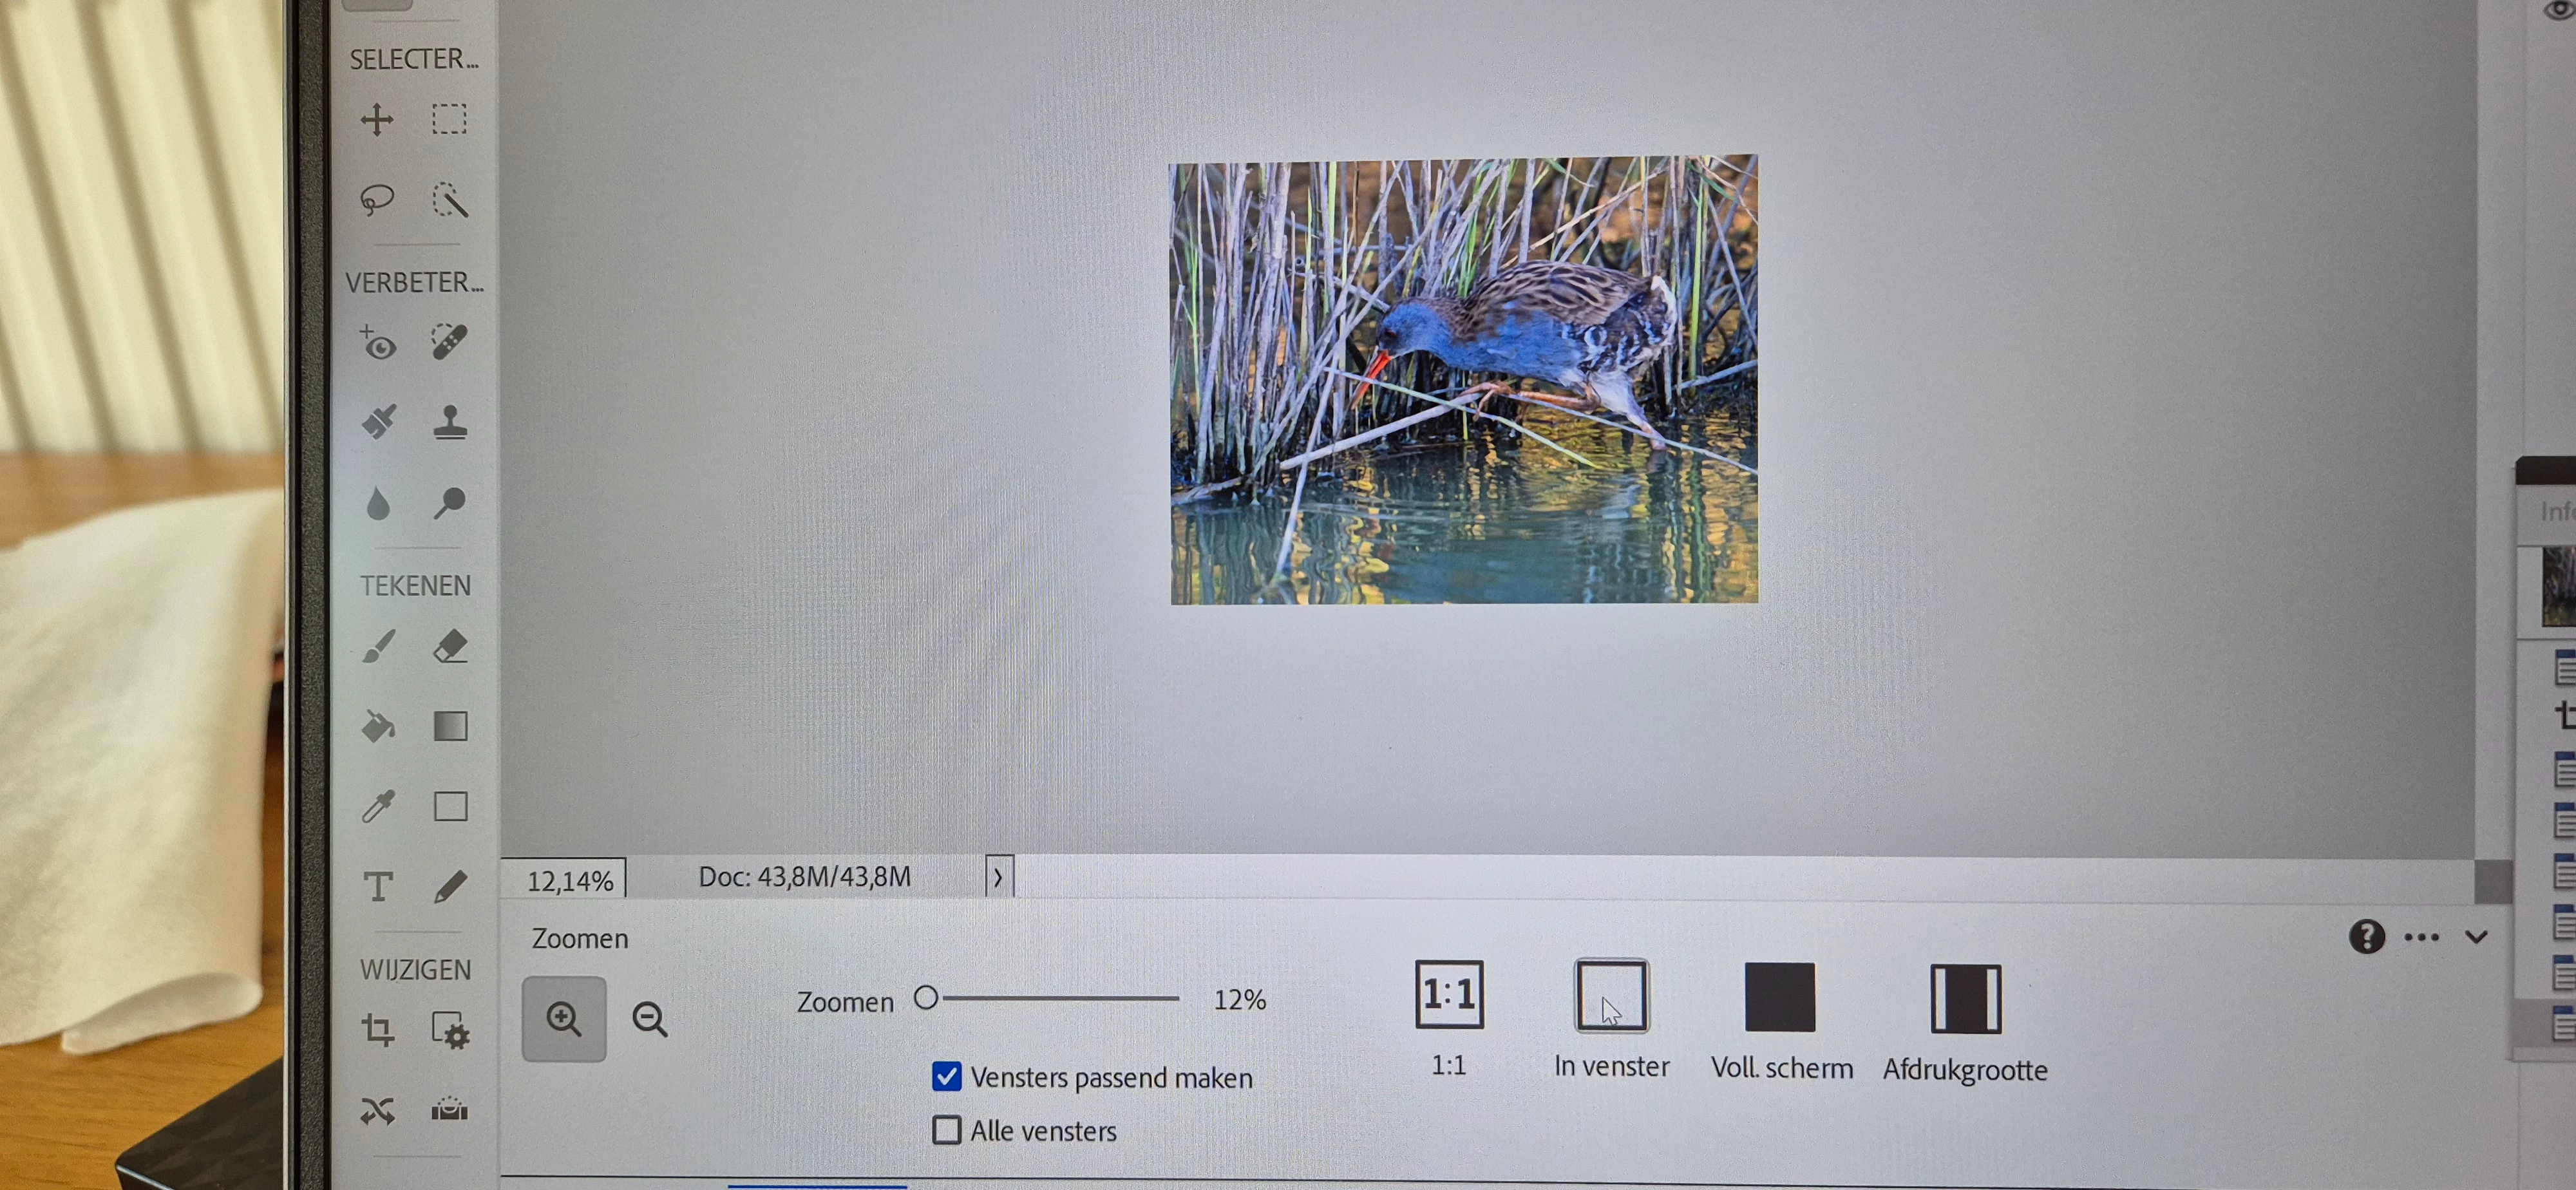This screenshot has width=2576, height=1190.
Task: Uncheck Vensters passend maken checkbox
Action: pyautogui.click(x=946, y=1076)
